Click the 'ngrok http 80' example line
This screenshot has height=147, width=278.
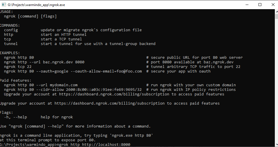[x=19, y=58]
